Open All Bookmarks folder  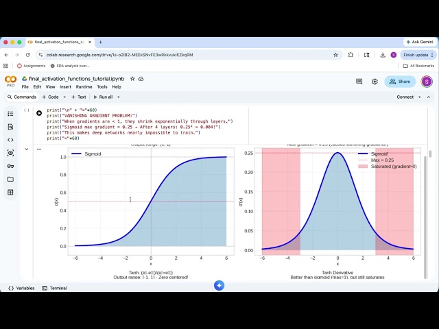pos(418,66)
